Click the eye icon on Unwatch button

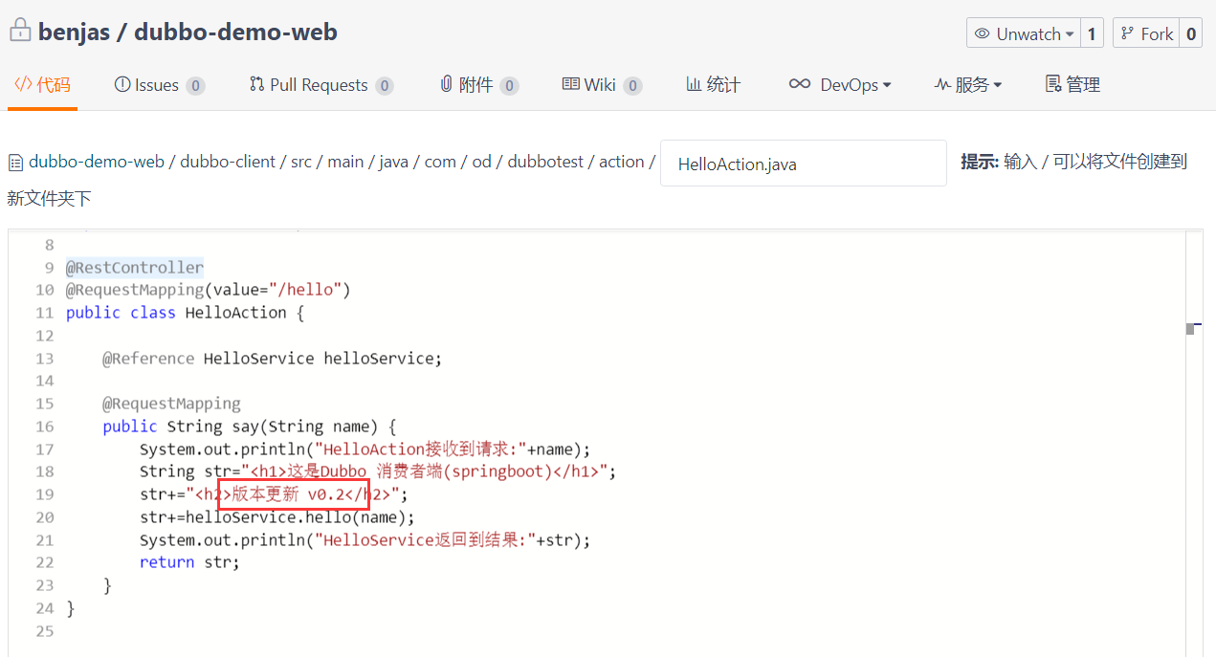pyautogui.click(x=982, y=33)
